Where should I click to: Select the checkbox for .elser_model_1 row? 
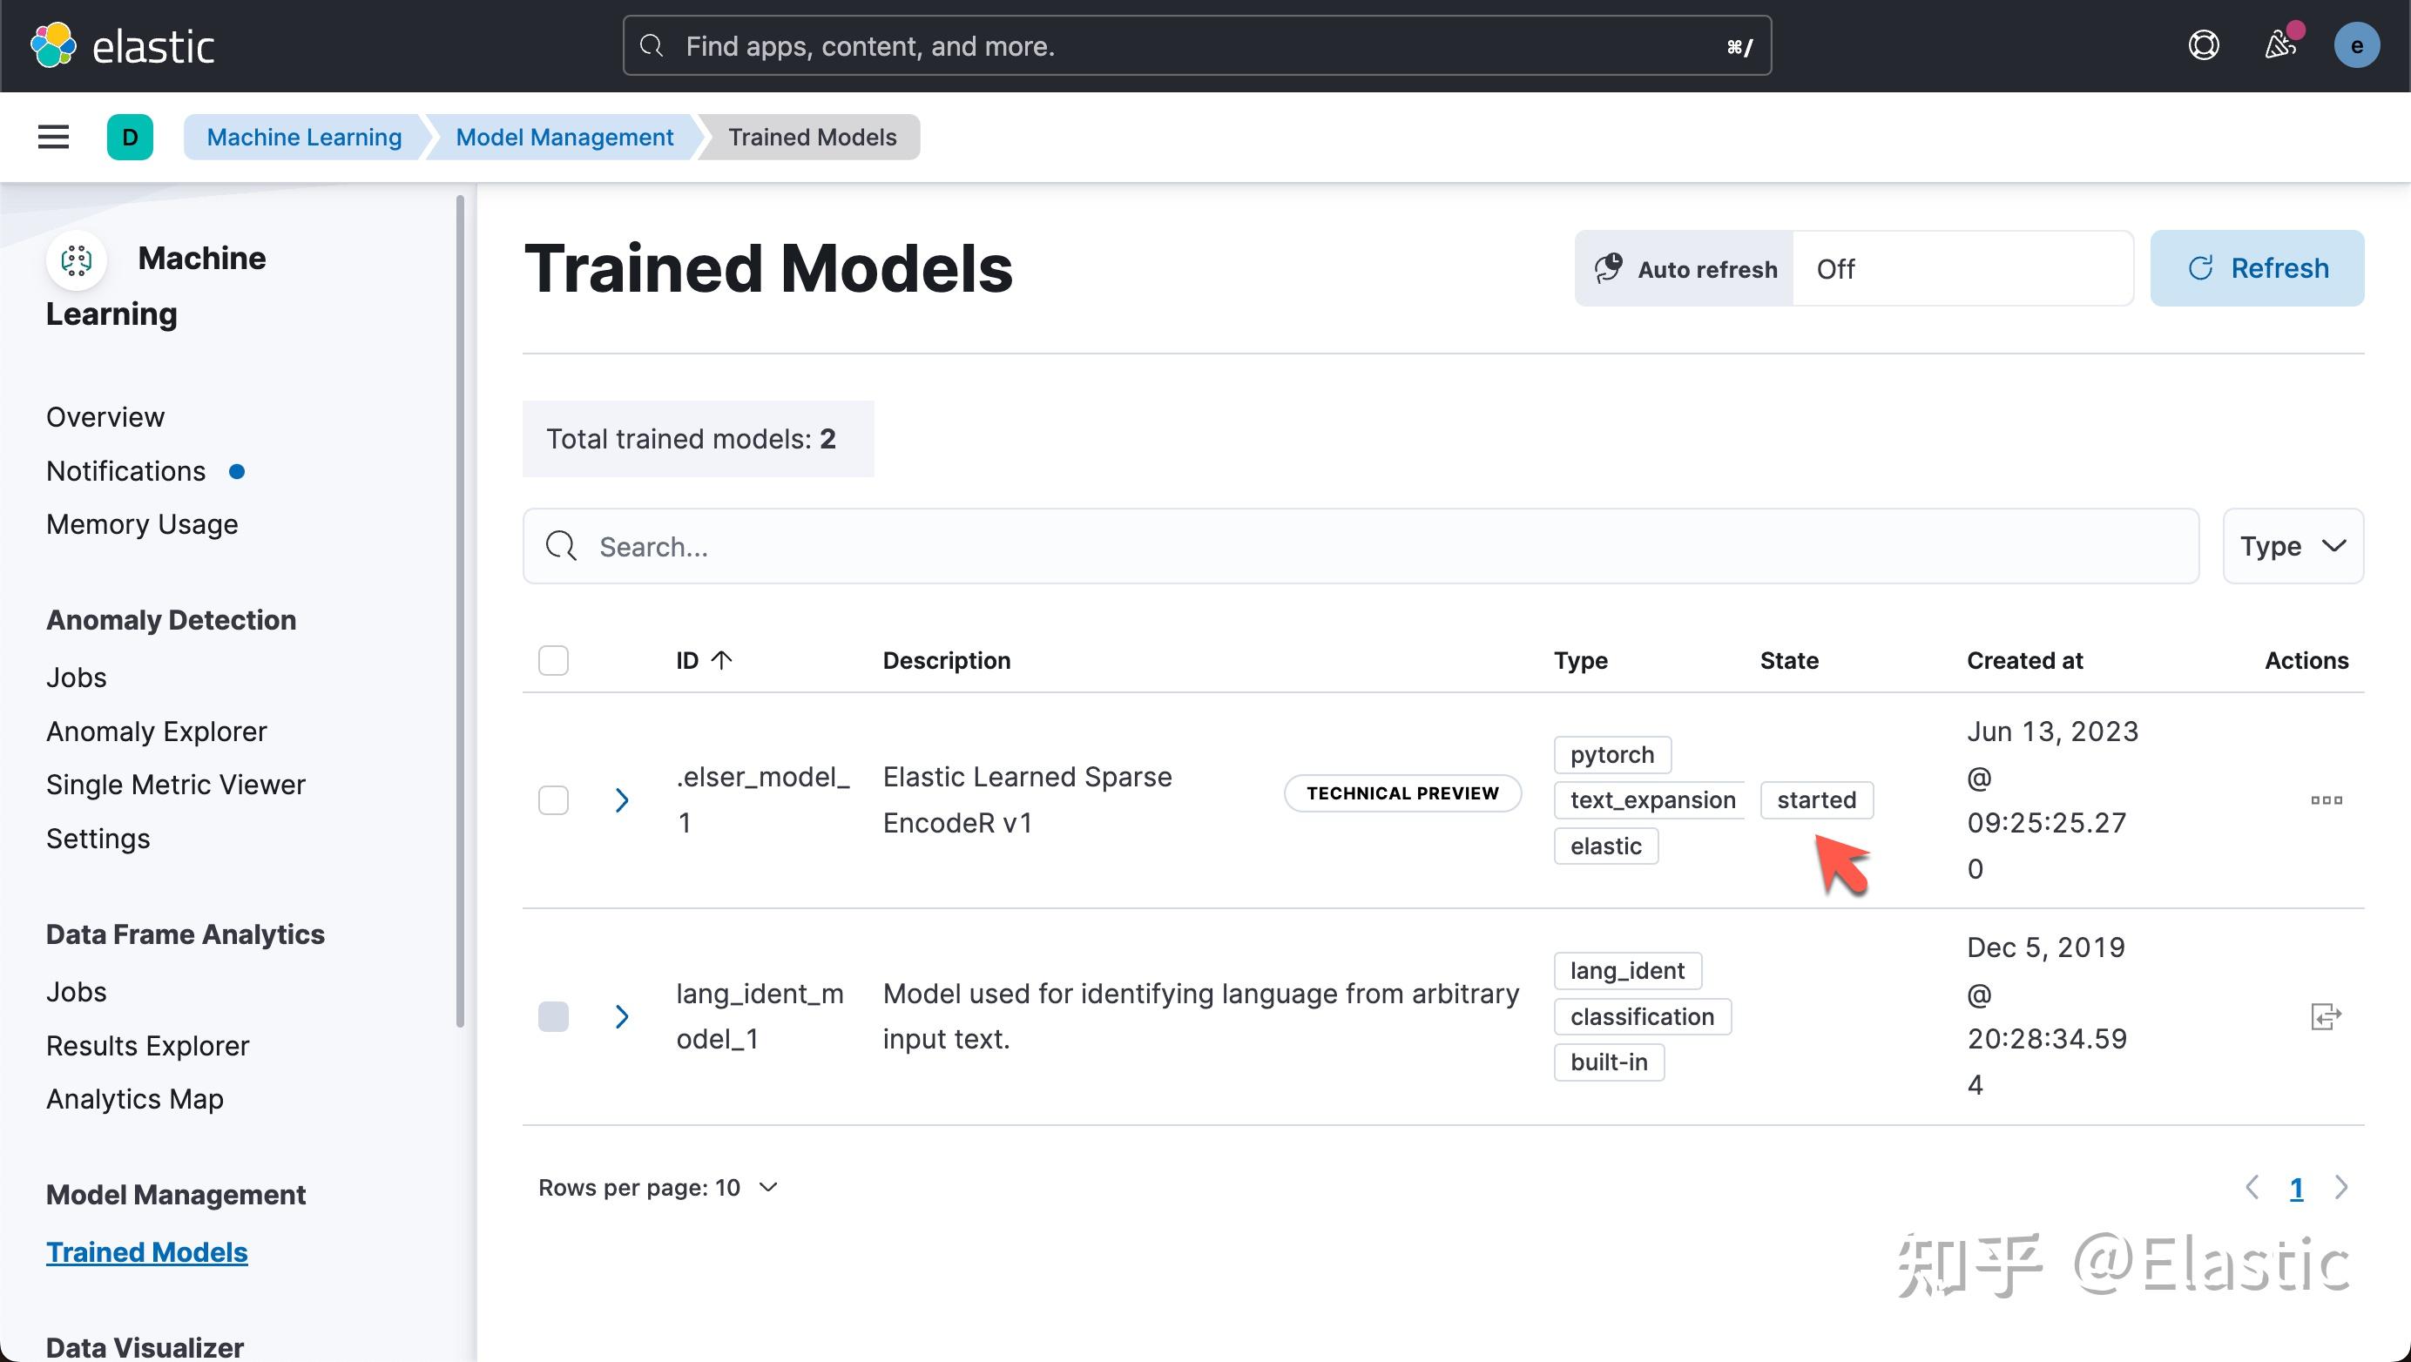click(553, 799)
